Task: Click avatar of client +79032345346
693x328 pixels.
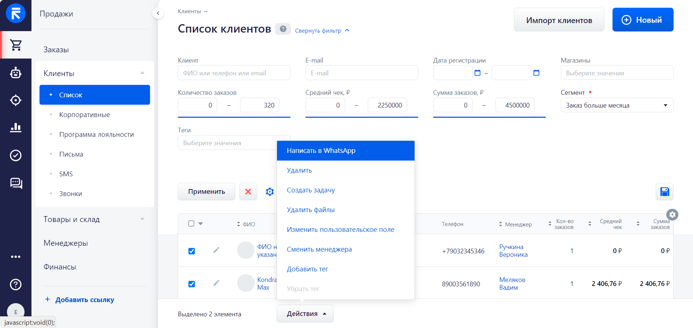Action: pos(246,250)
